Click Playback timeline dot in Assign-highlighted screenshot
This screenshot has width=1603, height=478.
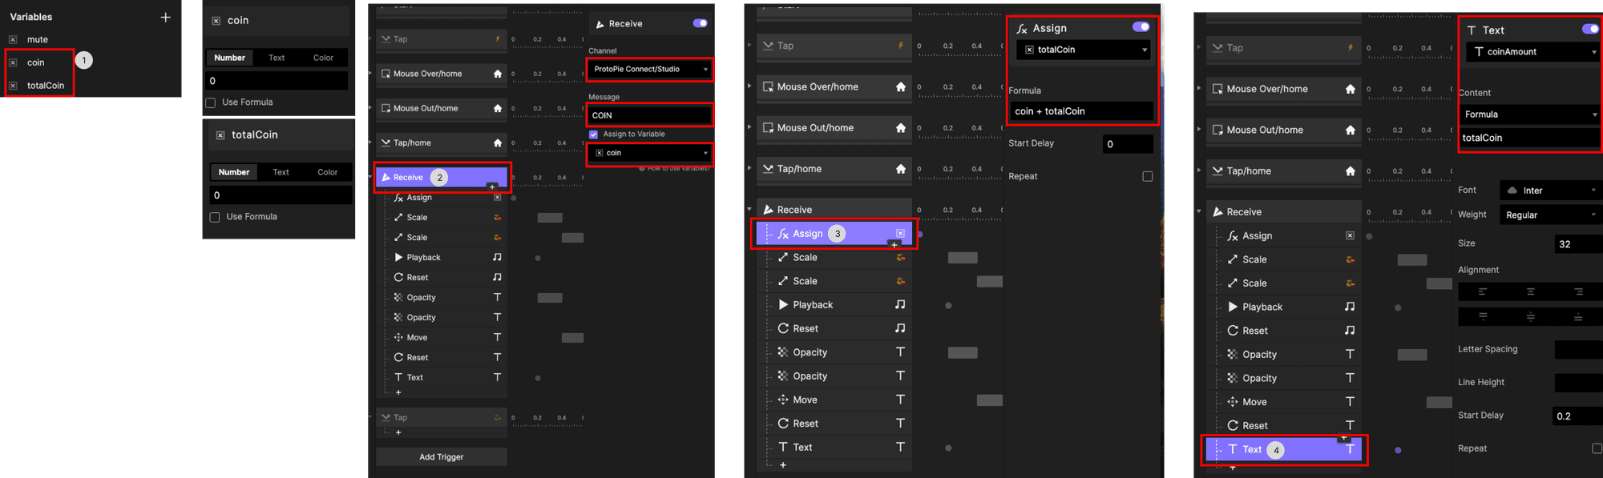948,305
